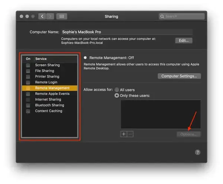
Task: Enable the Bluetooth Sharing checkbox
Action: 28,105
